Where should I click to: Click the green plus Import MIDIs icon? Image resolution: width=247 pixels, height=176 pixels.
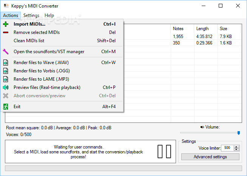coord(6,24)
